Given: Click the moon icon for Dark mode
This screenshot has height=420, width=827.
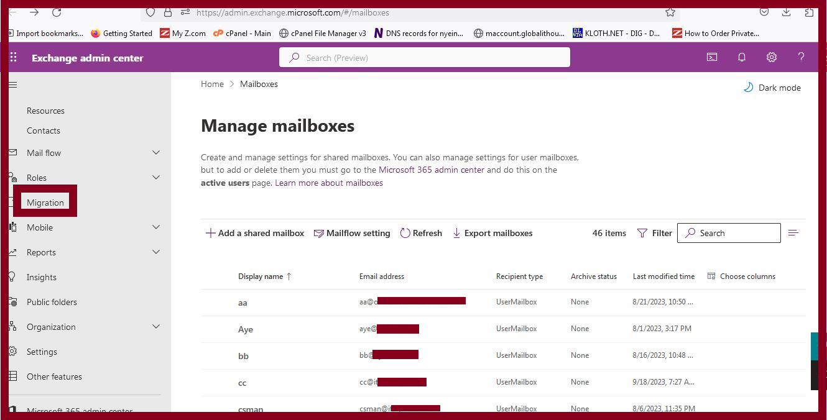Looking at the screenshot, I should click(x=749, y=88).
